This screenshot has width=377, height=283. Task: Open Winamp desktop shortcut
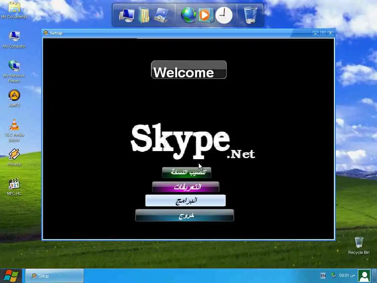pos(14,157)
